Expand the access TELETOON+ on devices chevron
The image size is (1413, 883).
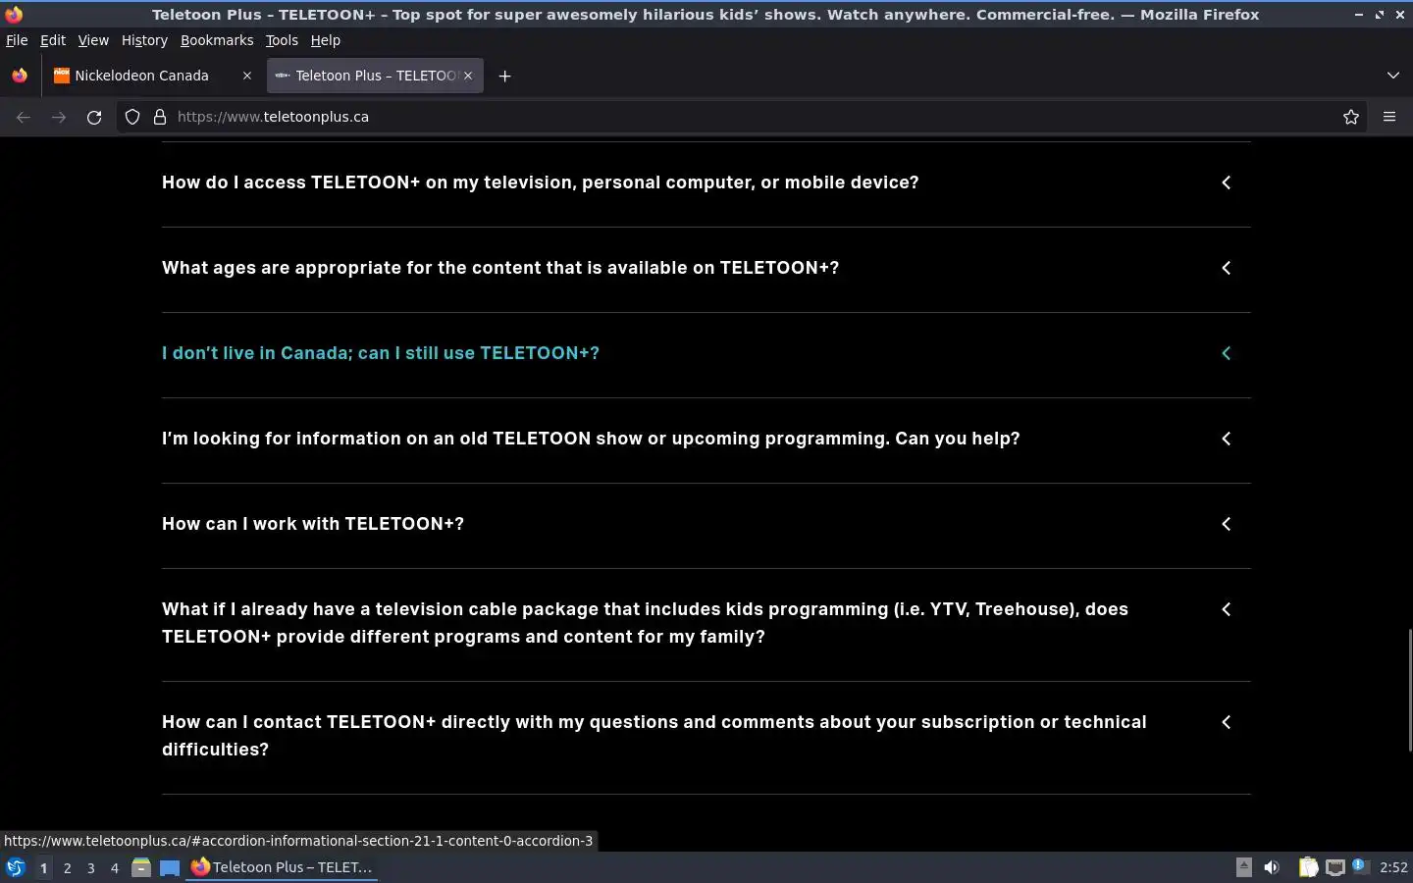coord(1227,182)
